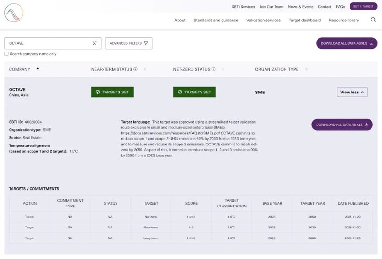Open Standards and guidance menu
382x259 pixels.
click(216, 20)
